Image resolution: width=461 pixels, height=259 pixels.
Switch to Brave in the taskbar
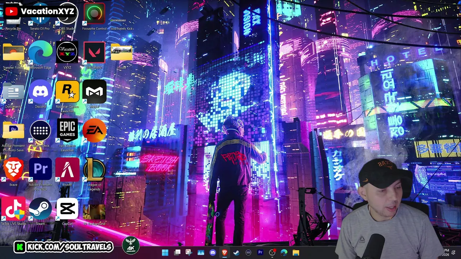(224, 253)
